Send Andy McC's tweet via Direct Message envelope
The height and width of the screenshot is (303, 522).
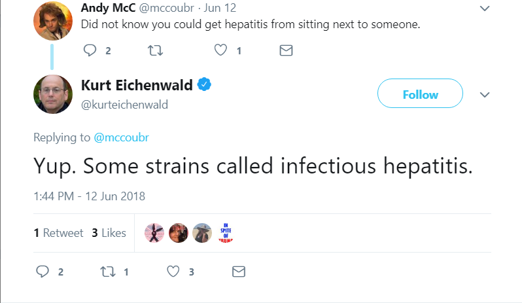coord(286,50)
